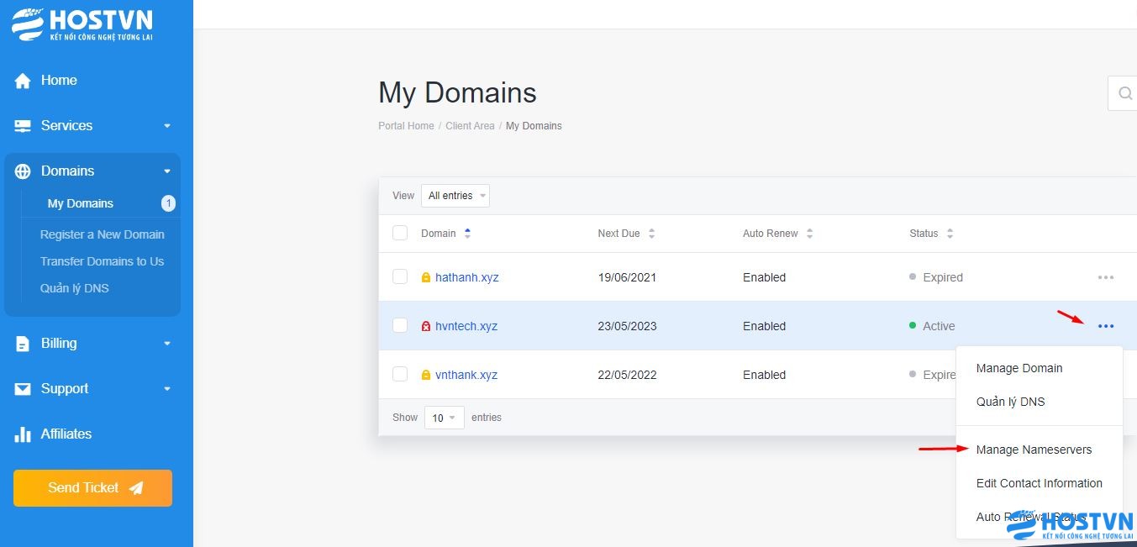
Task: Select the Domains globe icon
Action: click(x=23, y=171)
